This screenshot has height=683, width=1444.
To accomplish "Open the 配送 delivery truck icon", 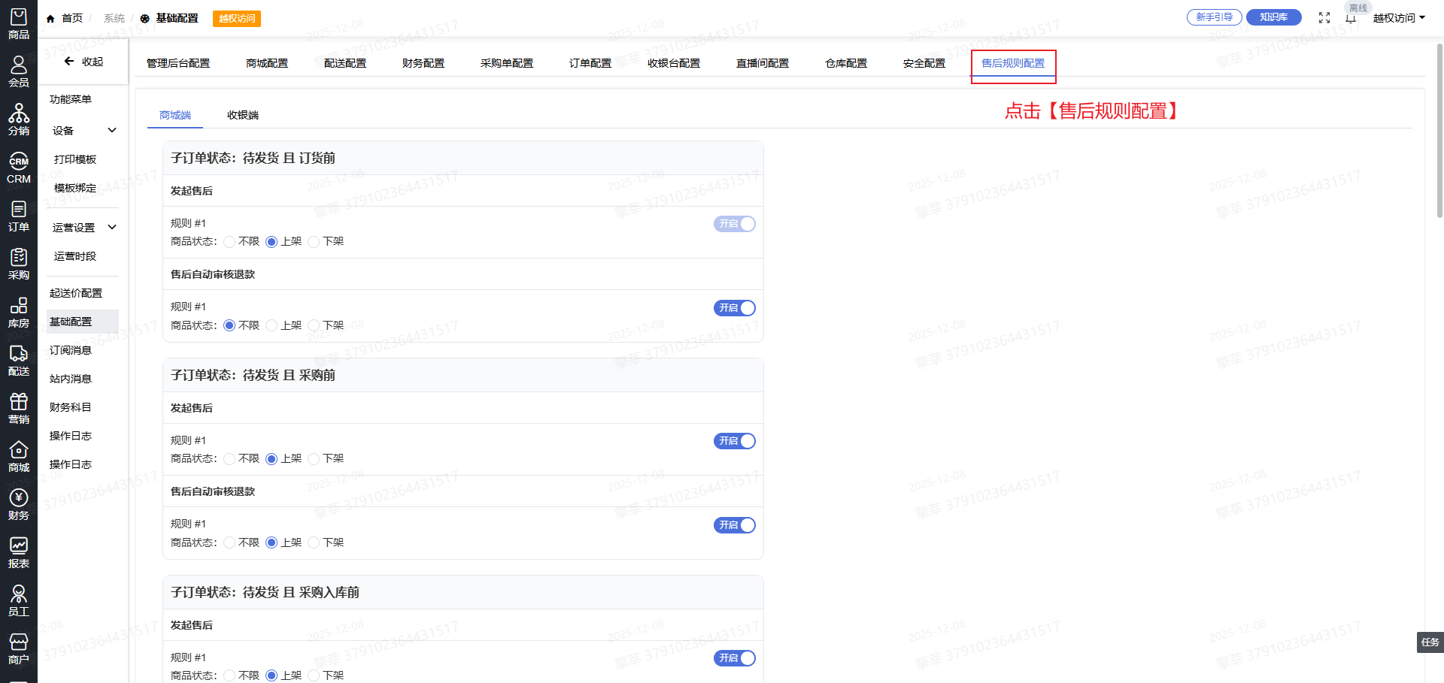I will coord(19,361).
